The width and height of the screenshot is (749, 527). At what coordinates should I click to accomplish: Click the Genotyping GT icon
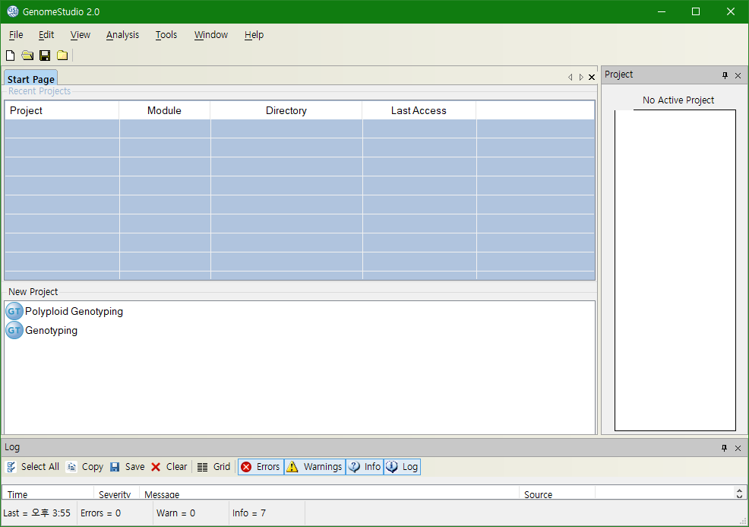14,331
